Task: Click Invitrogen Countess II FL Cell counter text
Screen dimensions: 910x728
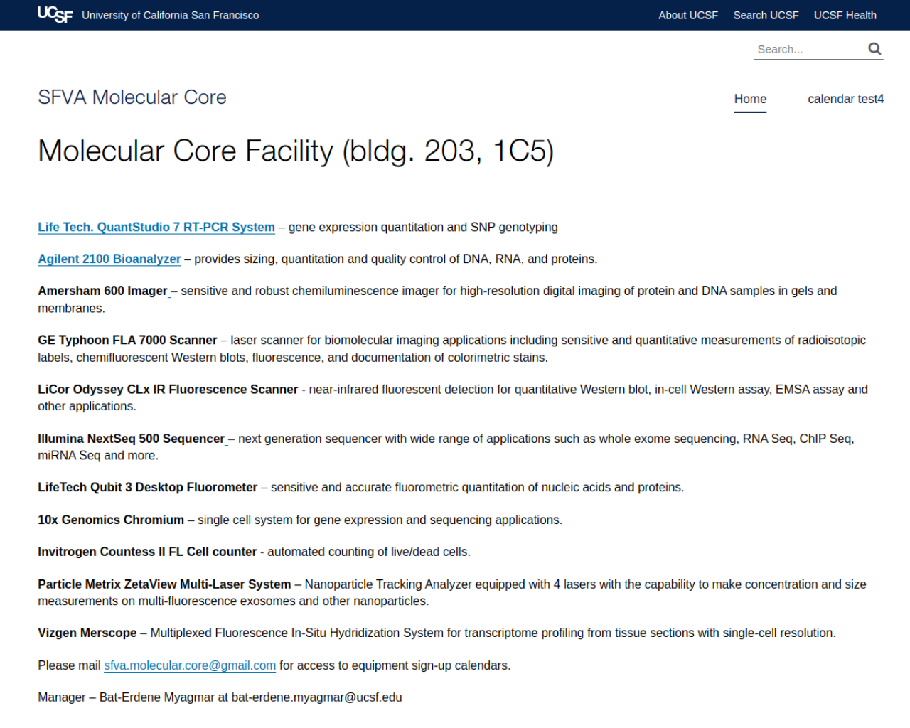Action: point(147,552)
